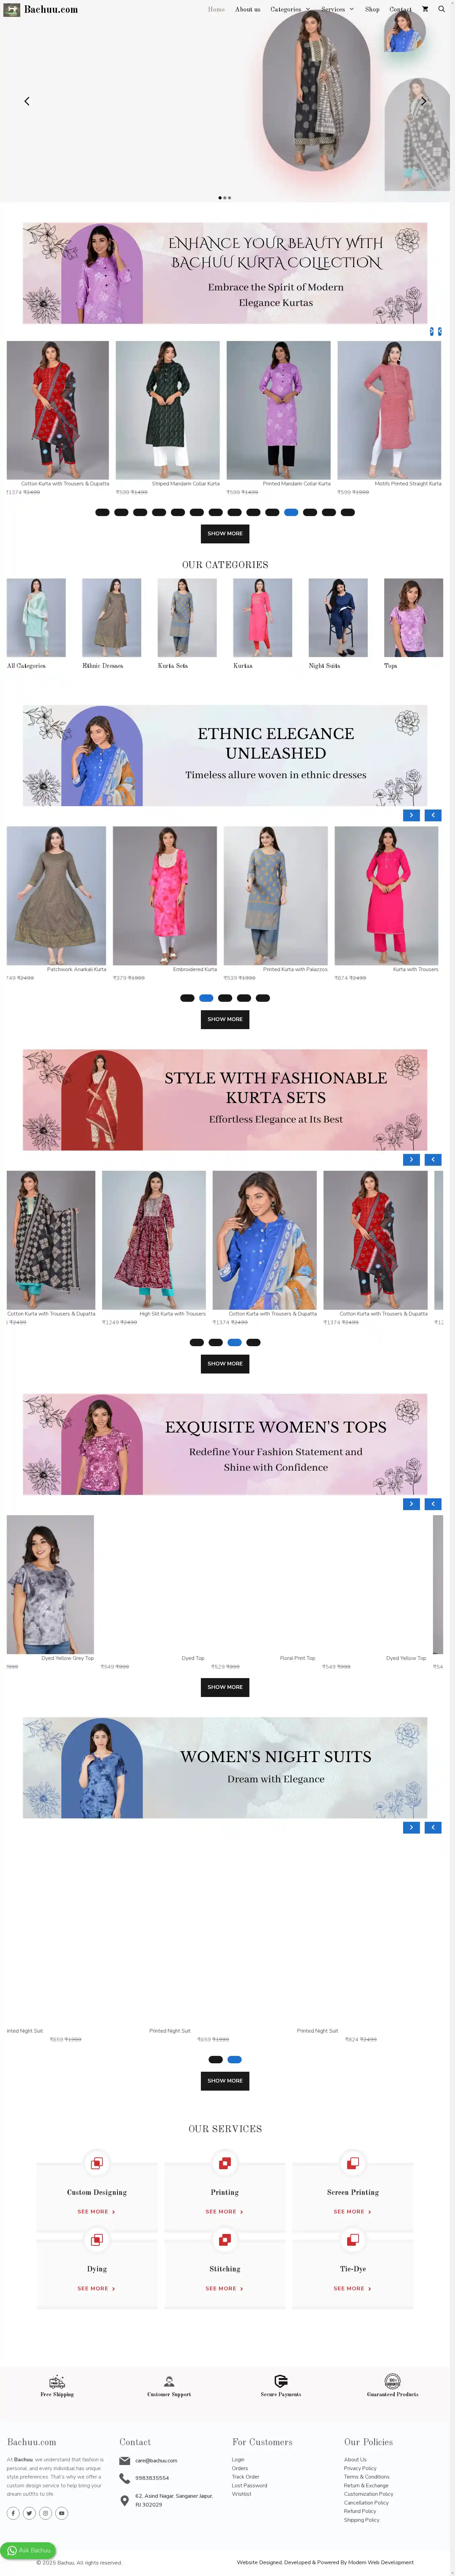Expand the Categories dropdown in navigation
455x2576 pixels.
pos(290,9)
